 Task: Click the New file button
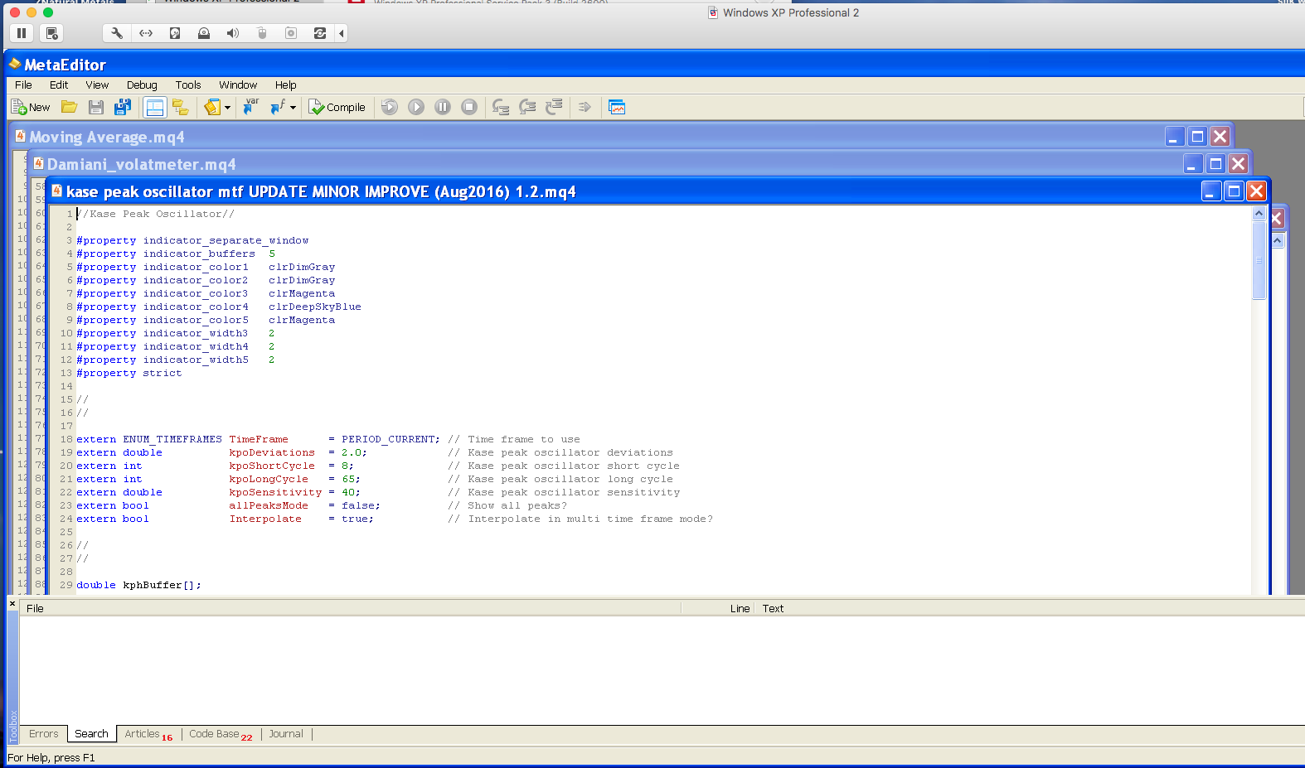[31, 107]
